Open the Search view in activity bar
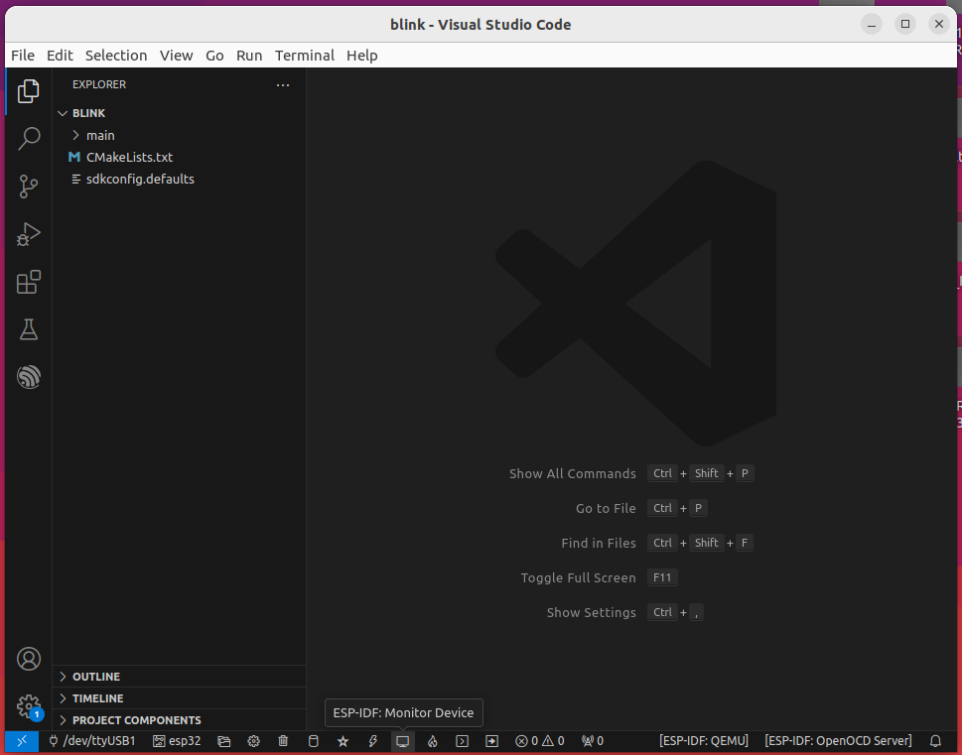 click(28, 139)
